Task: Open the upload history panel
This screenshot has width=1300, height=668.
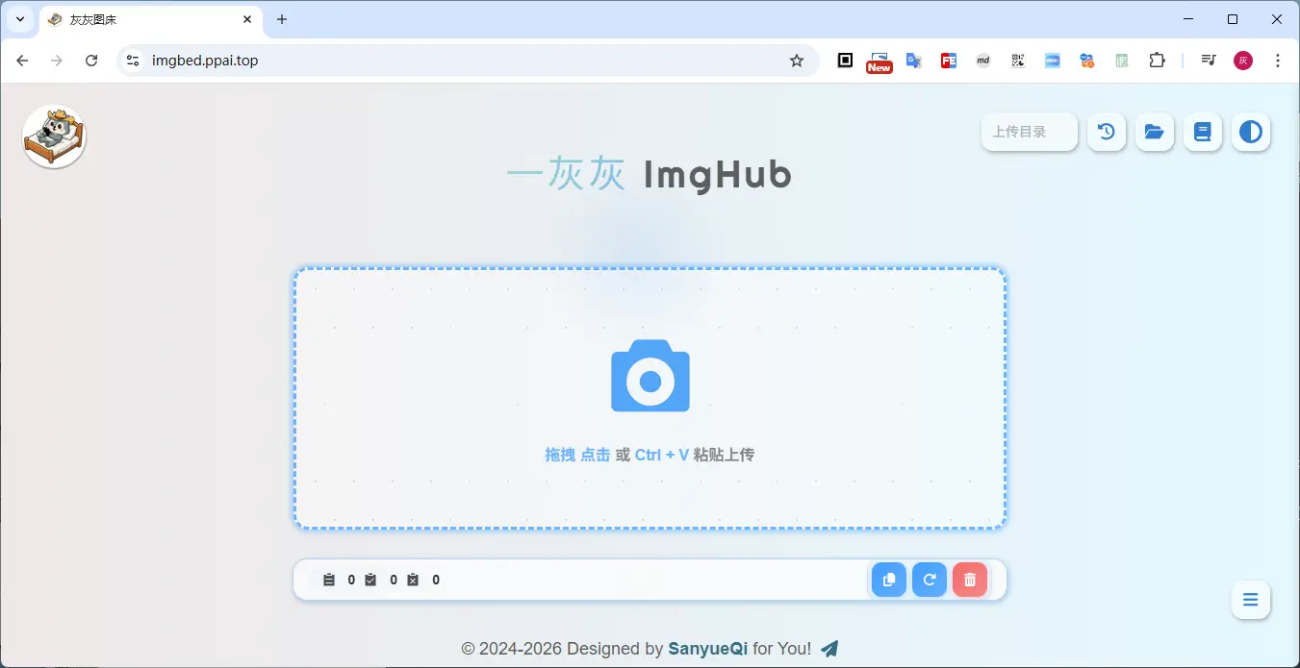Action: pyautogui.click(x=1106, y=132)
